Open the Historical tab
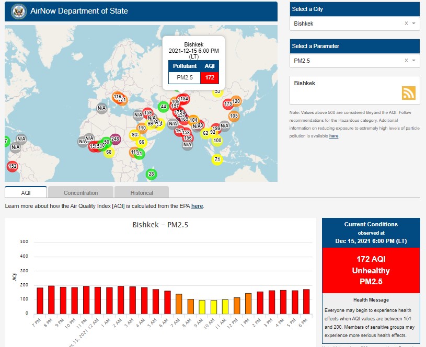This screenshot has height=347, width=426. click(x=142, y=192)
